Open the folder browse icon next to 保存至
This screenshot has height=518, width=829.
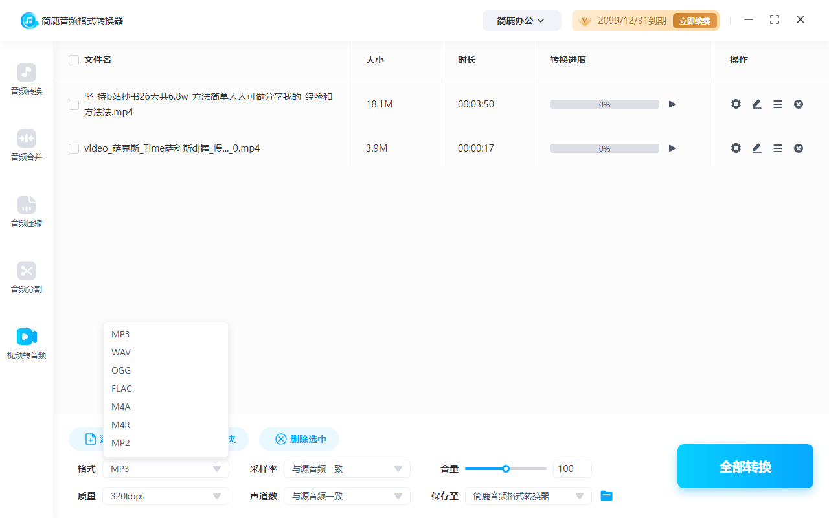[x=606, y=495]
